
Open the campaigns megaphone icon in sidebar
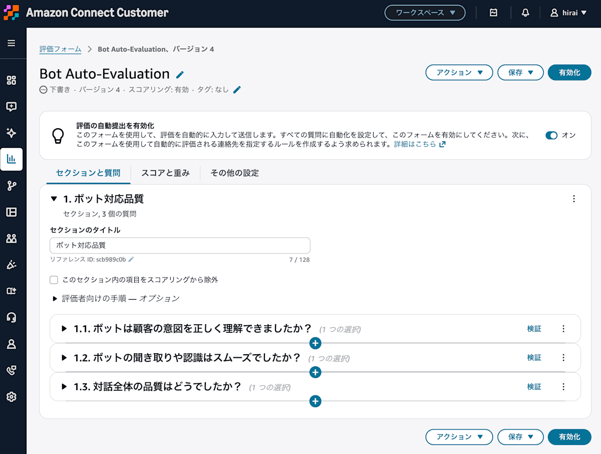pyautogui.click(x=11, y=265)
